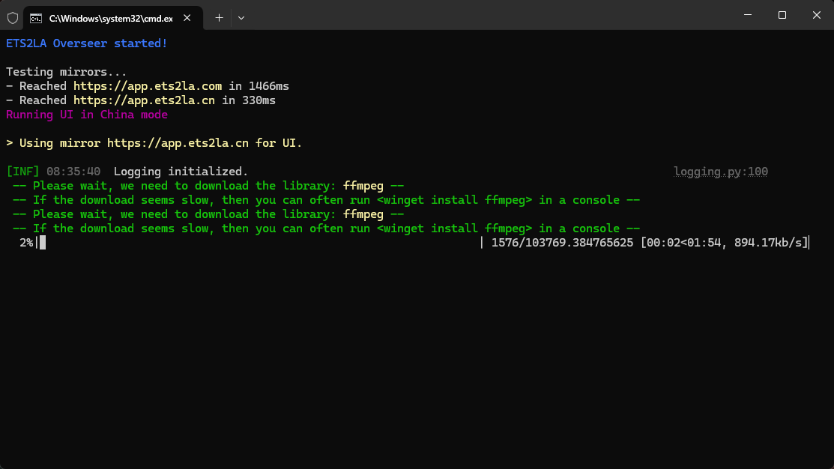
Task: Close the terminal window
Action: coord(816,15)
